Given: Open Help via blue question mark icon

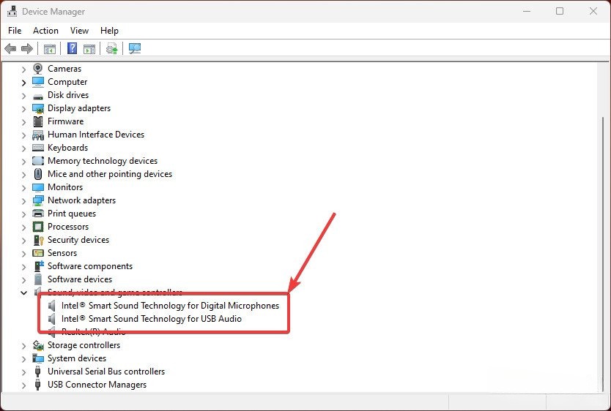Looking at the screenshot, I should [72, 49].
